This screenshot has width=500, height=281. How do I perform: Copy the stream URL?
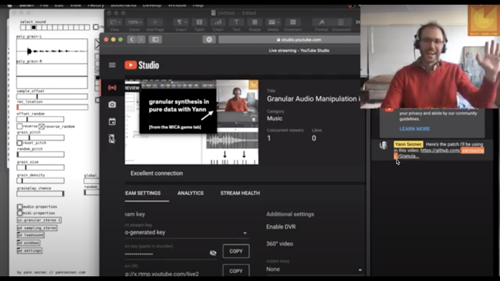[236, 271]
